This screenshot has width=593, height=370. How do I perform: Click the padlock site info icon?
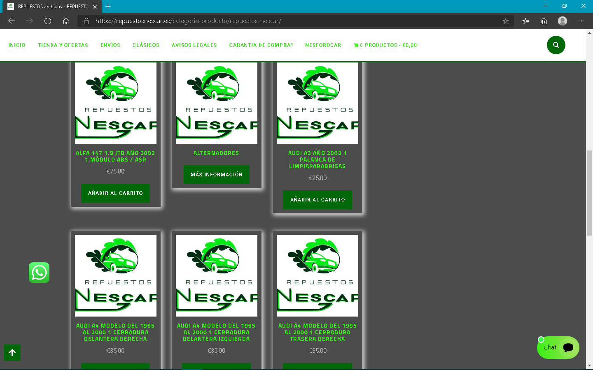[86, 21]
